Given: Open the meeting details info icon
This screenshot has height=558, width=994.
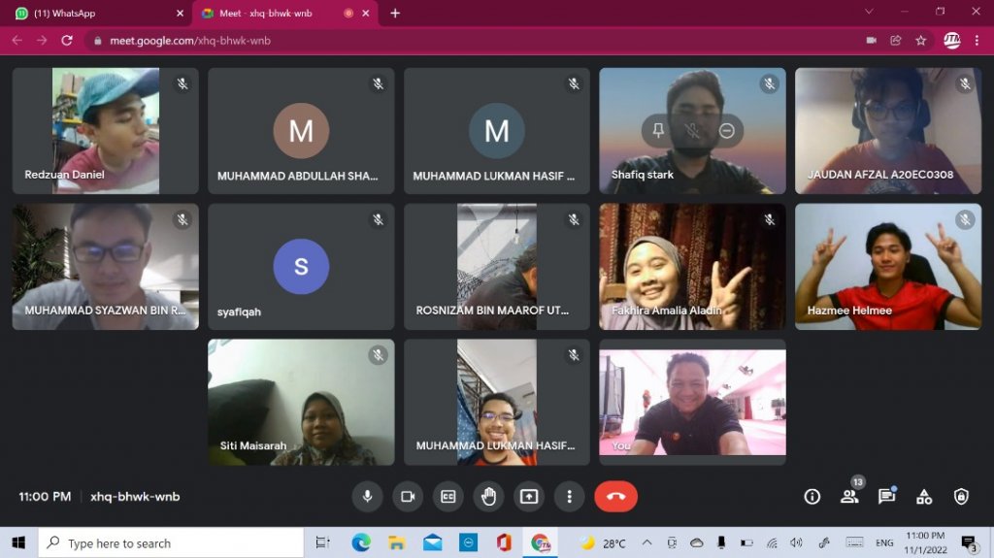Looking at the screenshot, I should 812,496.
